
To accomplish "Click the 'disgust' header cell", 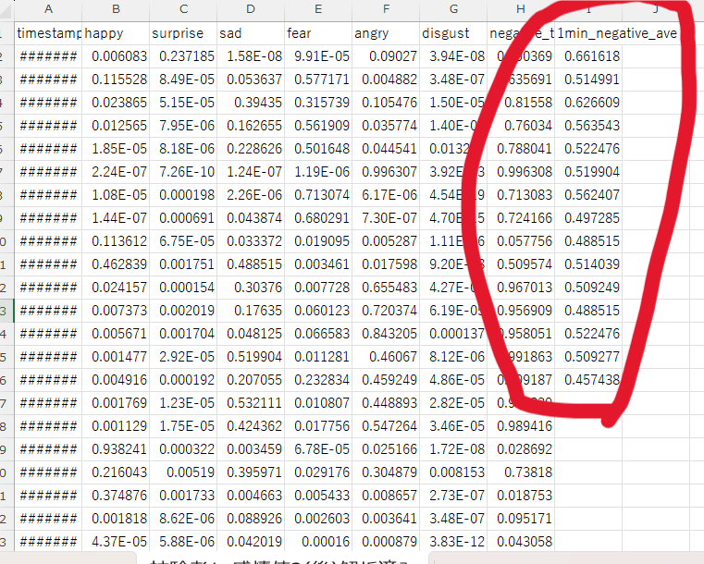I will [452, 33].
